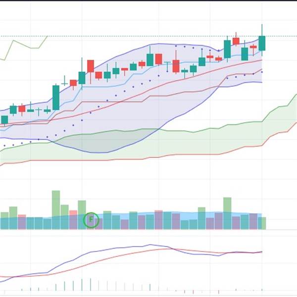Click the green circled F event marker

[91, 220]
